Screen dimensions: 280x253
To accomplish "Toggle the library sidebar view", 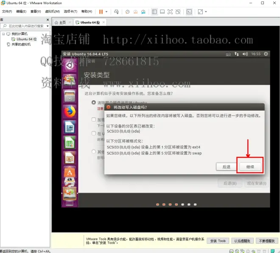I will (154, 12).
